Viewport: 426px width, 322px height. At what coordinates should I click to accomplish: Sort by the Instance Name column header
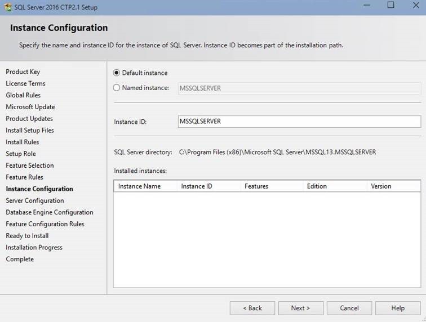coord(145,186)
